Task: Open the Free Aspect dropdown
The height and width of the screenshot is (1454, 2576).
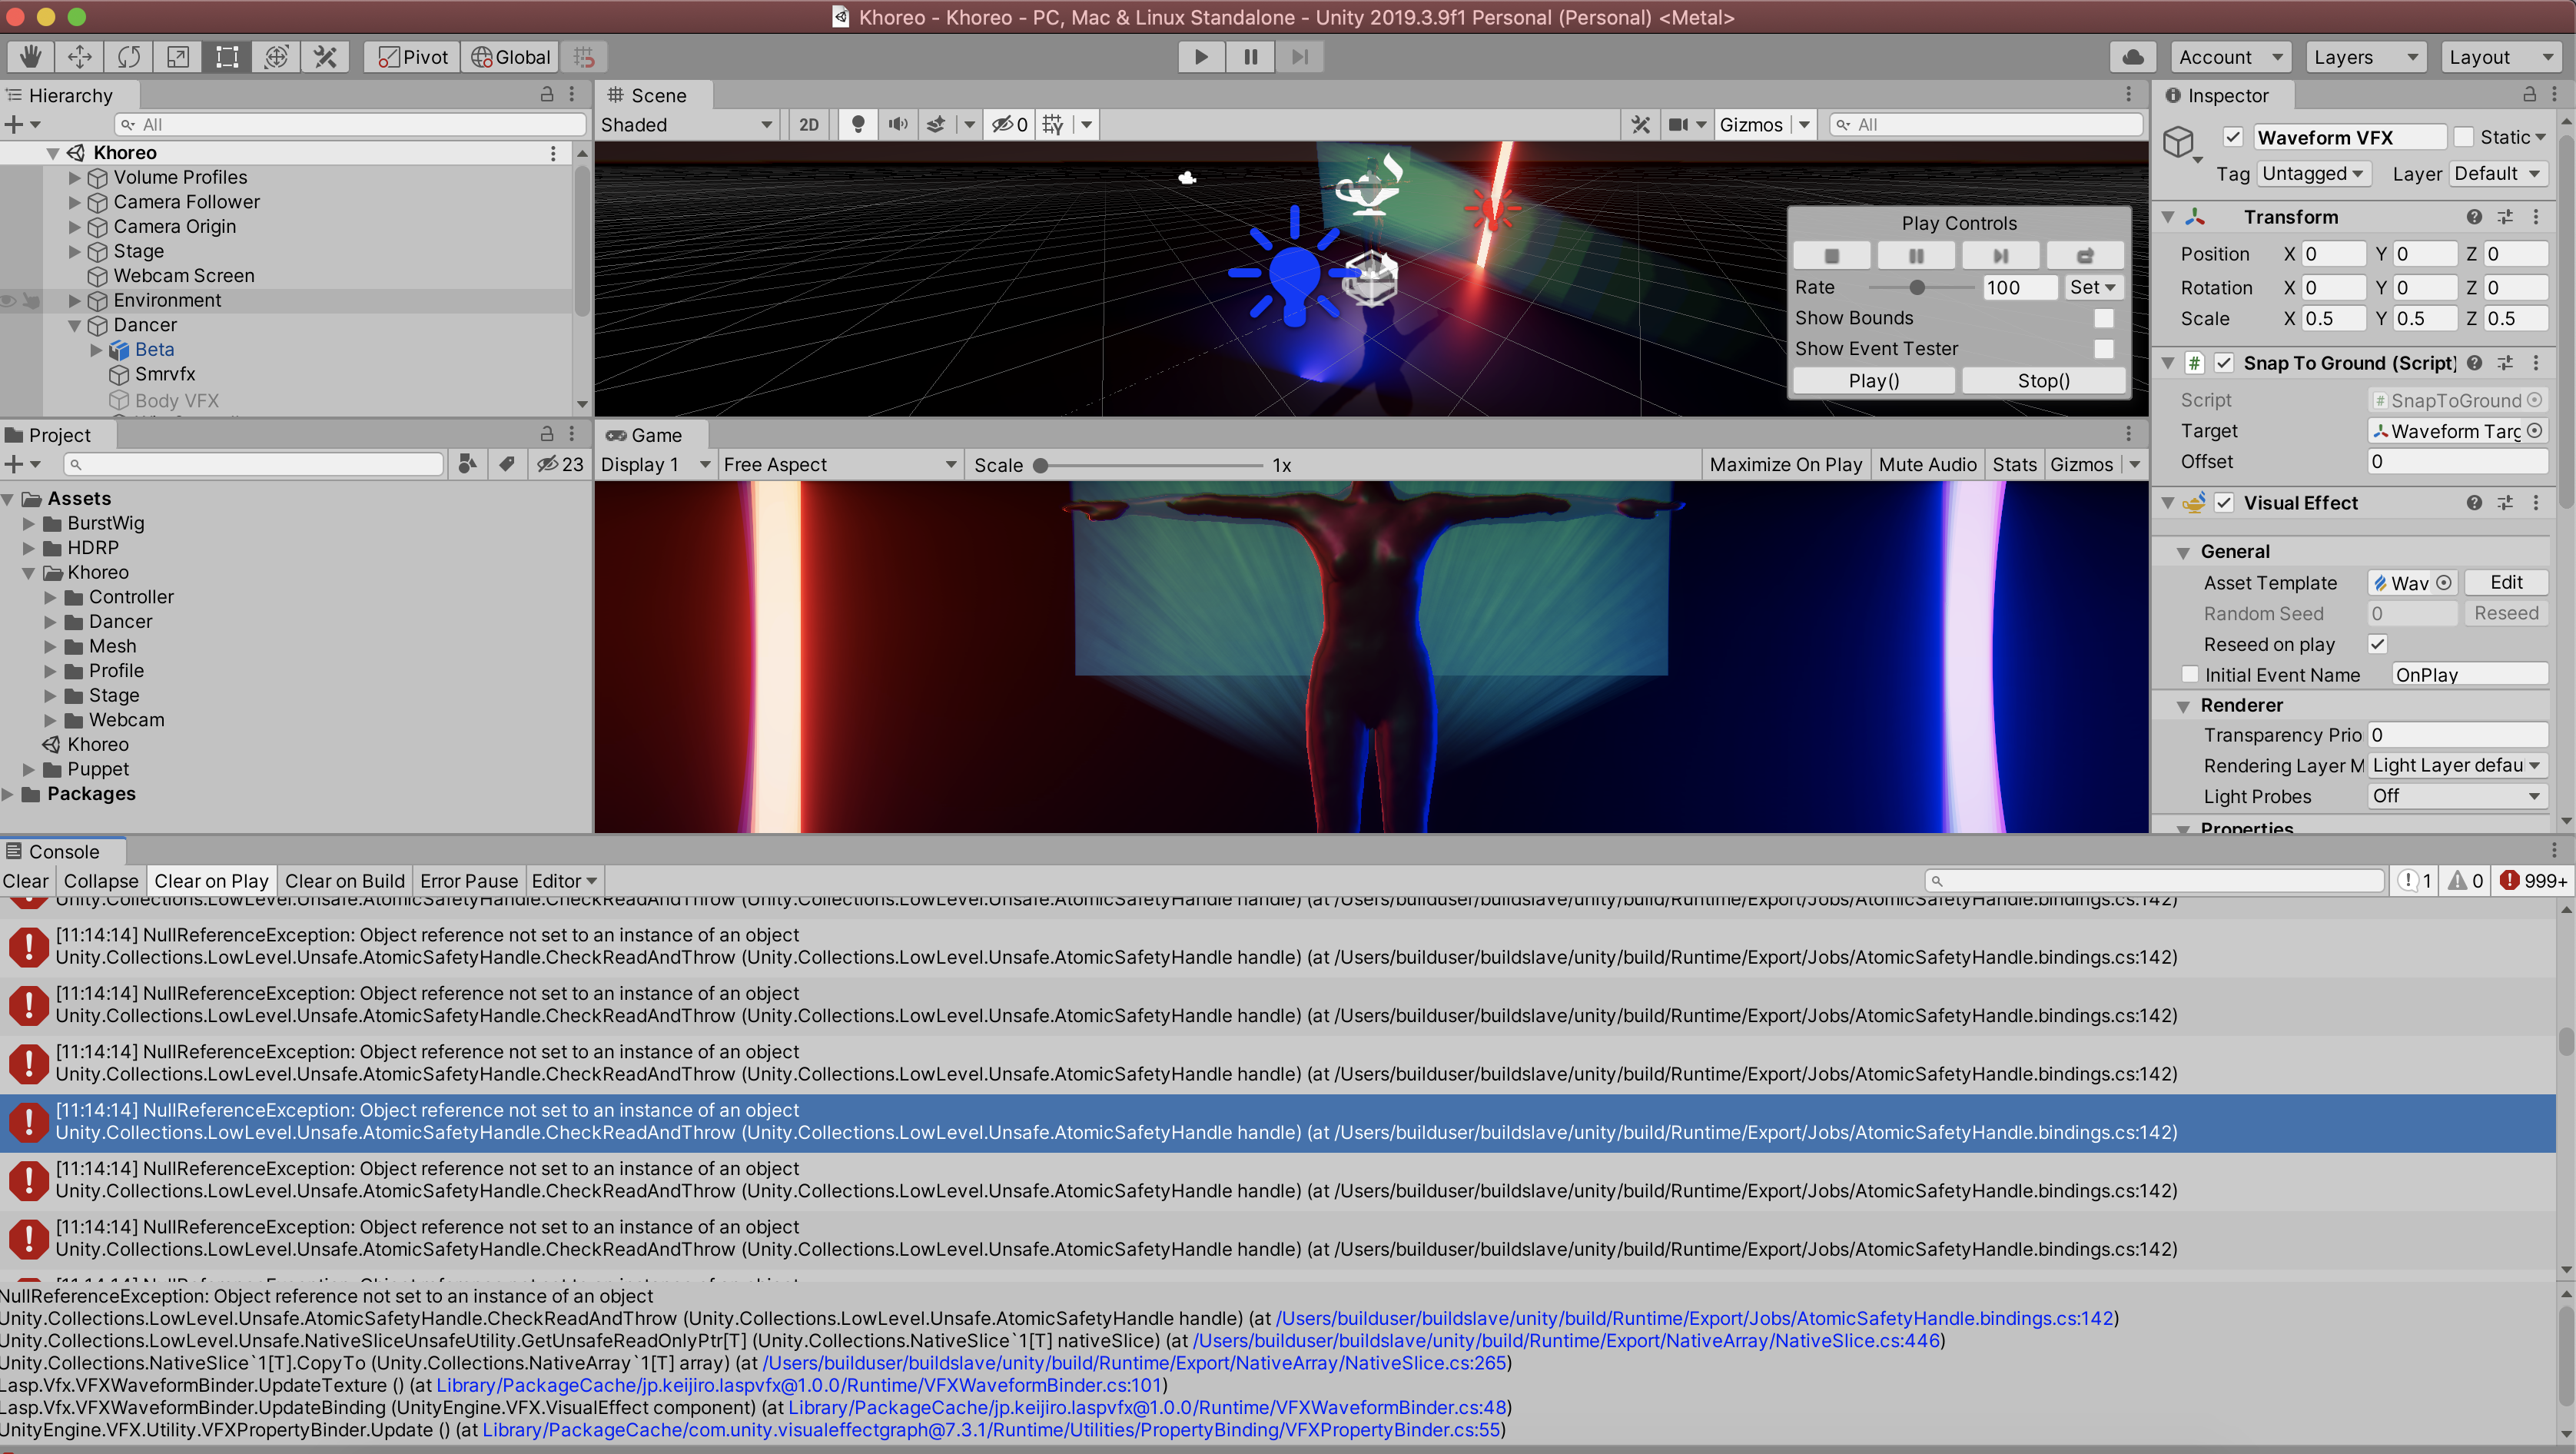Action: 840,464
